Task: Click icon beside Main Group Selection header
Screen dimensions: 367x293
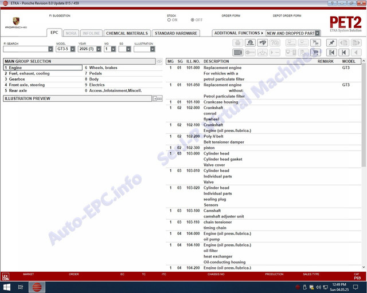Action: pos(159,61)
